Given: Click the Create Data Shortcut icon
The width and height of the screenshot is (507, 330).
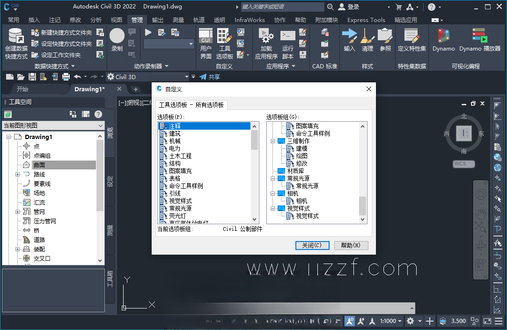Looking at the screenshot, I should 16,36.
